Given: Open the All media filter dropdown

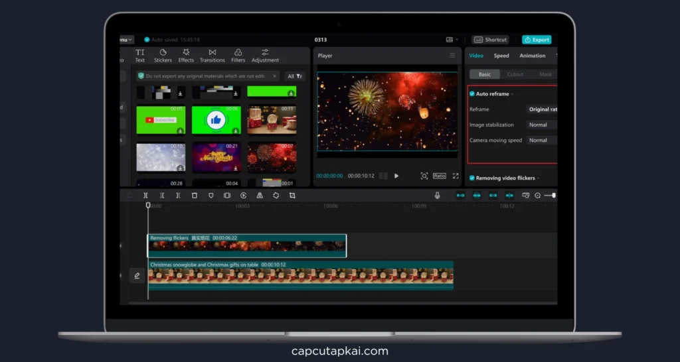Looking at the screenshot, I should [294, 76].
